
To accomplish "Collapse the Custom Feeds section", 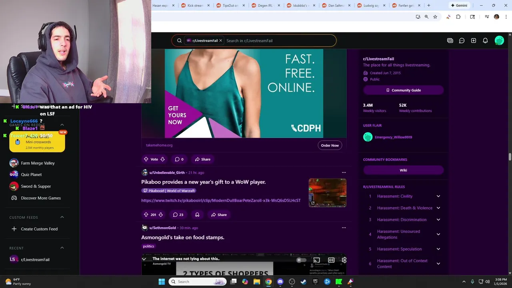I will tap(62, 217).
